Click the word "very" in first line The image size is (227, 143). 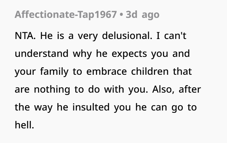pyautogui.click(x=88, y=36)
